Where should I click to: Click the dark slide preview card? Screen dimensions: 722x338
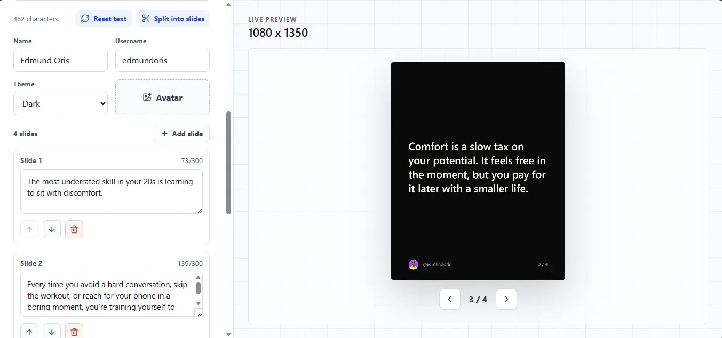click(x=478, y=171)
